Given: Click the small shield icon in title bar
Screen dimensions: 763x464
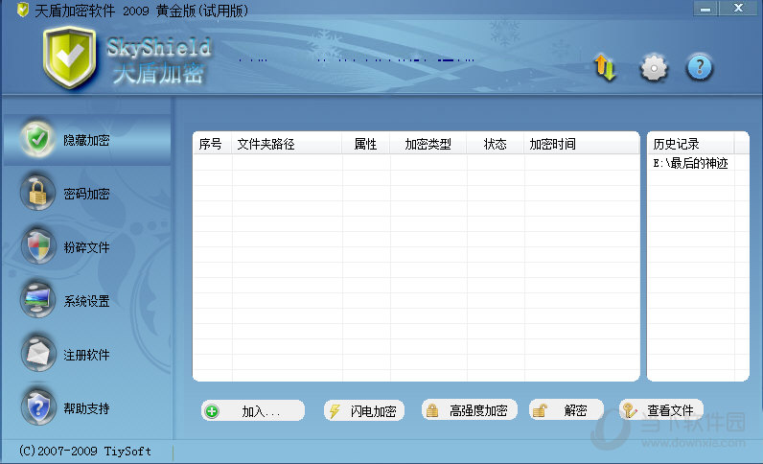Looking at the screenshot, I should tap(22, 10).
